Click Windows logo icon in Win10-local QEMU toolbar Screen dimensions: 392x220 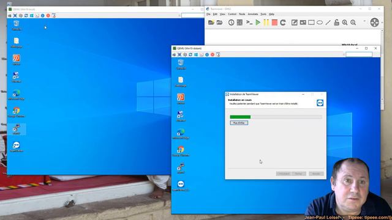point(32,15)
